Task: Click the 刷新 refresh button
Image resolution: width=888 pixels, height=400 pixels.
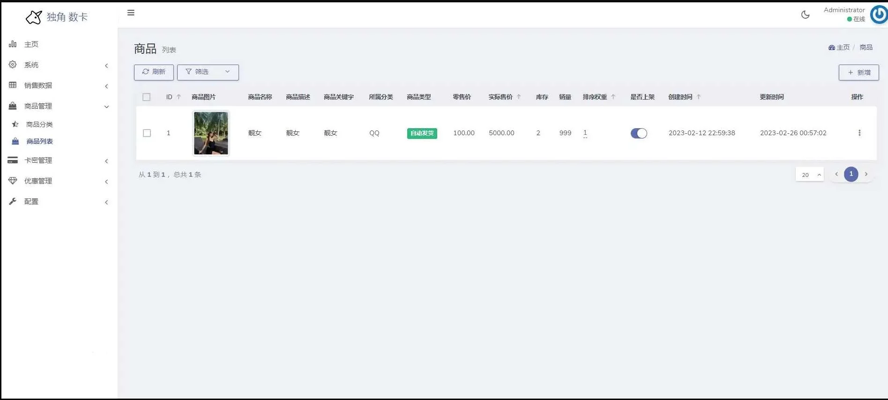Action: (x=154, y=72)
